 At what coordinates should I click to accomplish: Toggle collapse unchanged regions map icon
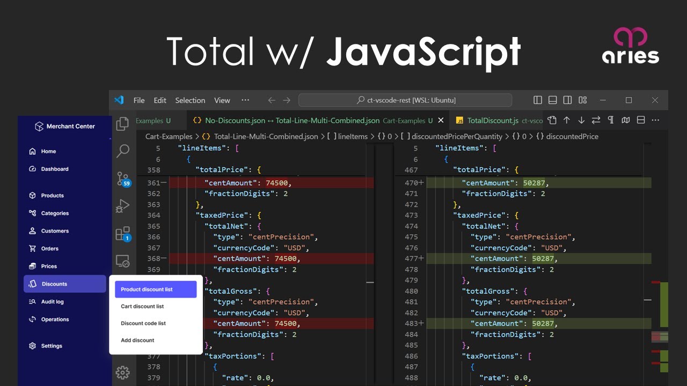point(625,120)
